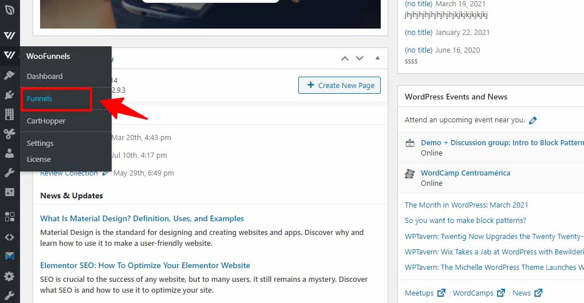
Task: Click the scissors-shaped sidebar icon
Action: [9, 133]
